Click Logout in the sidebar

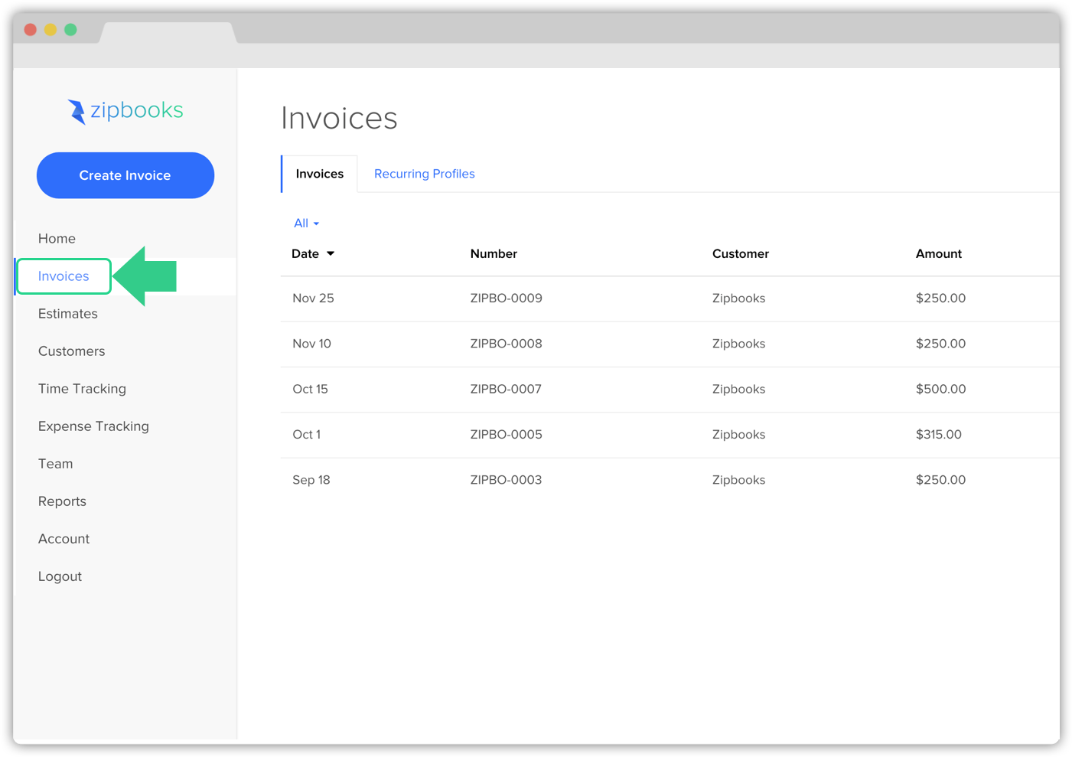(x=60, y=576)
